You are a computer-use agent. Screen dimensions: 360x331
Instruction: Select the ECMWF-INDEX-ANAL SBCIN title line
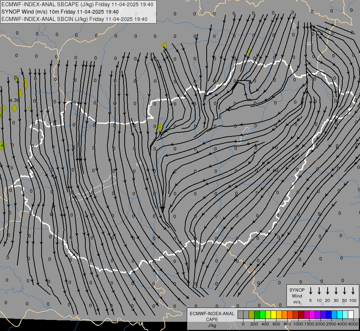click(x=74, y=19)
